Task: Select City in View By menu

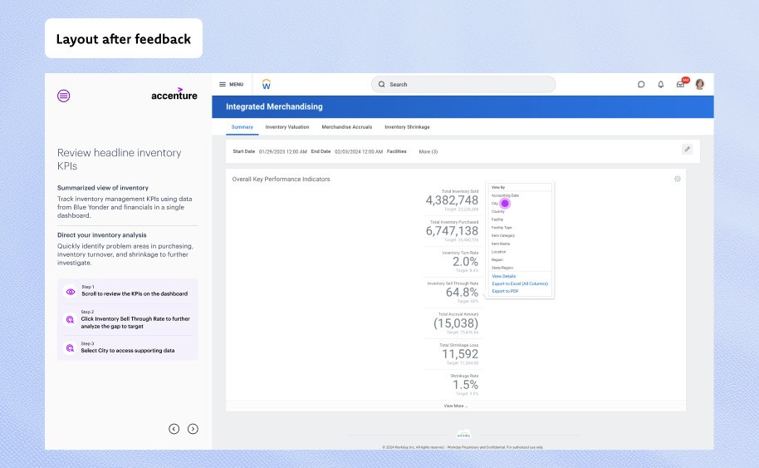Action: click(495, 204)
